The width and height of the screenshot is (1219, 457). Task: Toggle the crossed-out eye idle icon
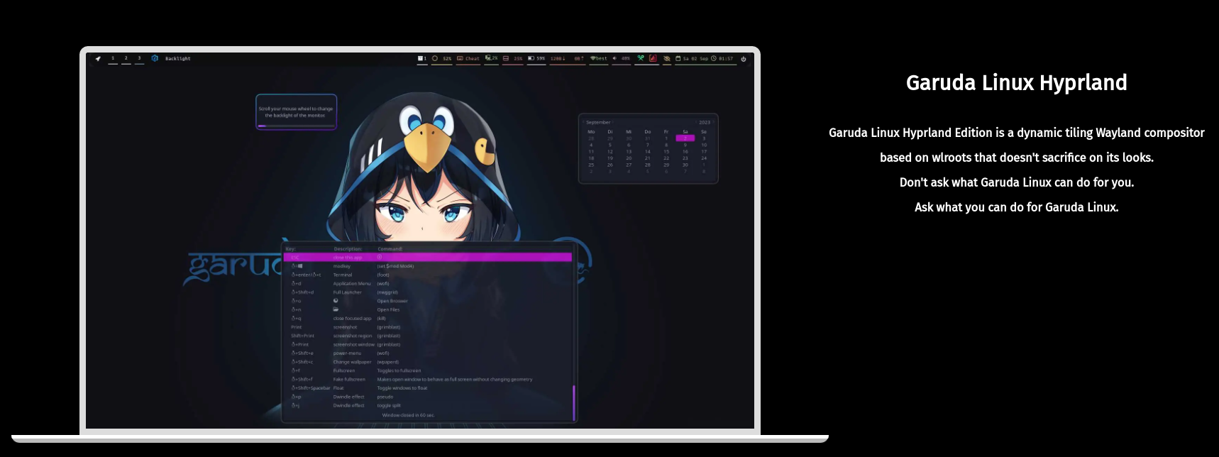pos(667,59)
